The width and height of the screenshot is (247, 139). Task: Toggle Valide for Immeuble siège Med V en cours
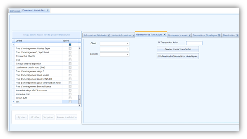coord(70,90)
